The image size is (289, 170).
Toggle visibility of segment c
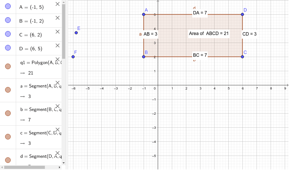(8, 137)
